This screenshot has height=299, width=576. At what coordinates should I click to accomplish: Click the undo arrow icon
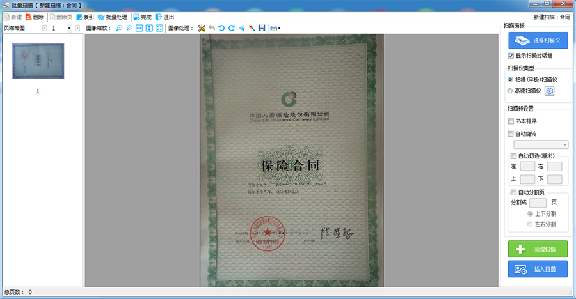click(x=212, y=28)
